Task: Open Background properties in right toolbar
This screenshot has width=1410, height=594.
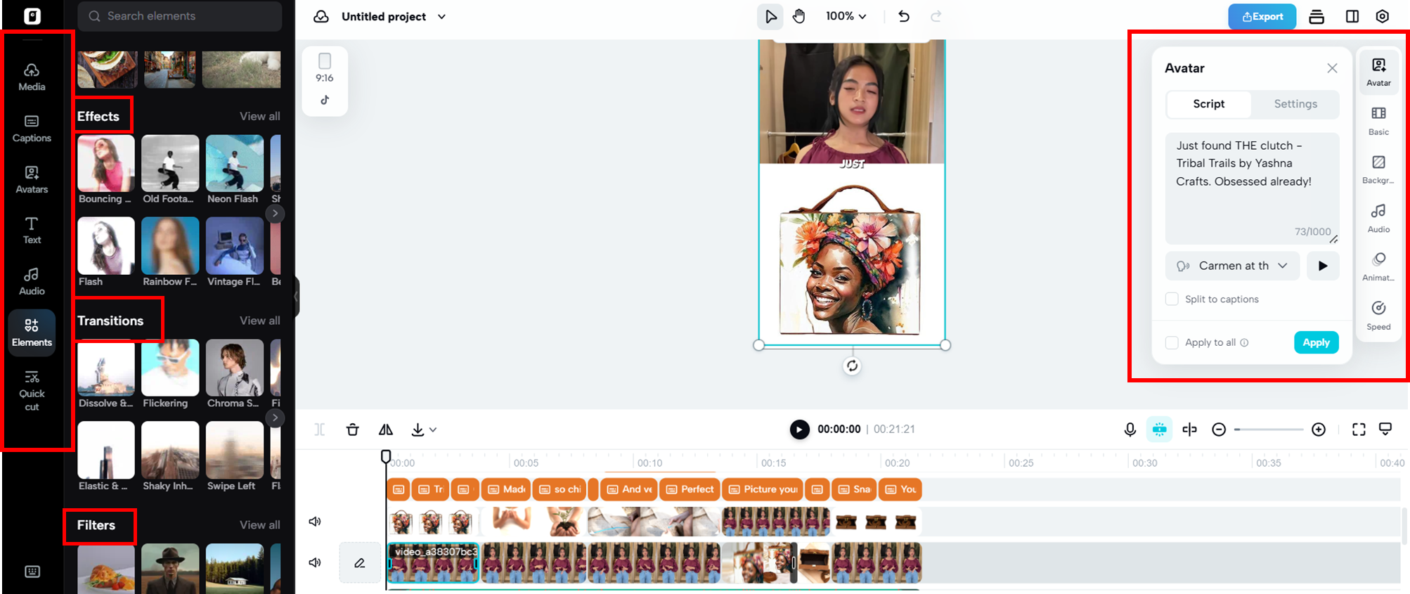Action: click(x=1378, y=169)
